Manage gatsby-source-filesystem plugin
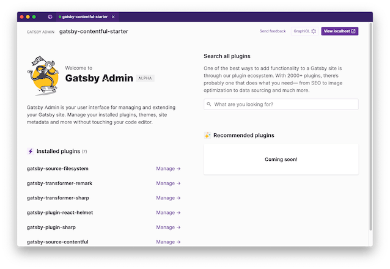390x269 pixels. [168, 169]
